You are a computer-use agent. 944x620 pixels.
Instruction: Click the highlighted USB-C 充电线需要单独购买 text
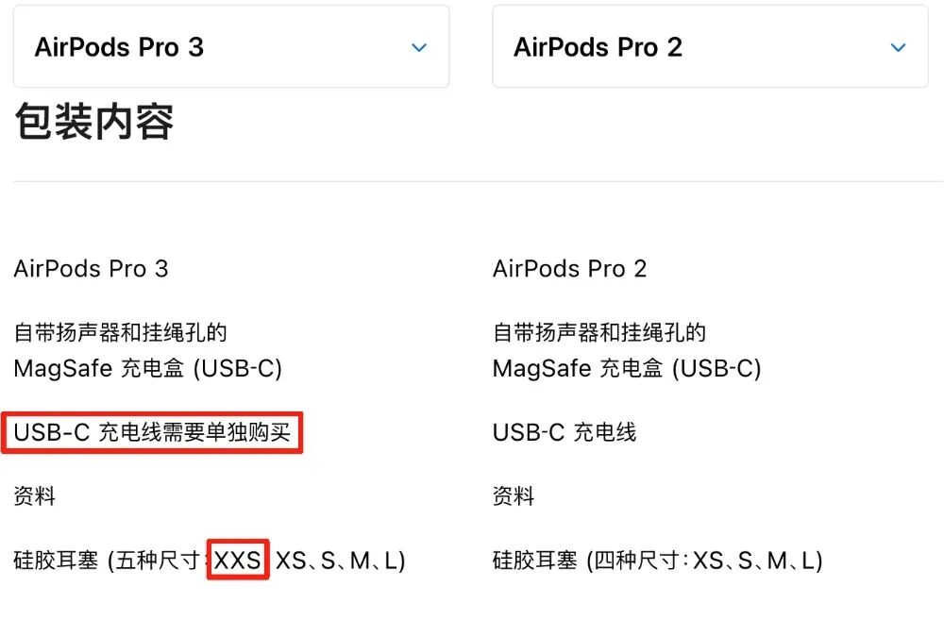151,432
